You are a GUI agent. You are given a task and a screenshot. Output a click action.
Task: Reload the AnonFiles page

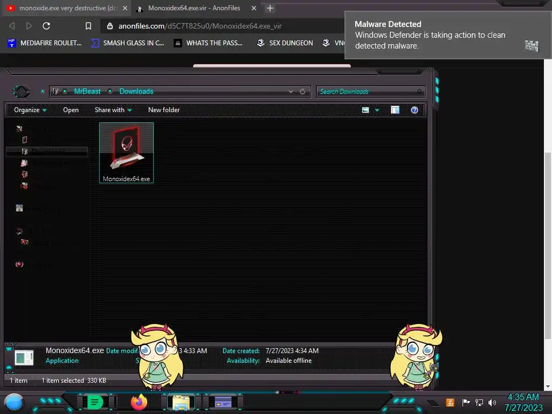tap(46, 26)
